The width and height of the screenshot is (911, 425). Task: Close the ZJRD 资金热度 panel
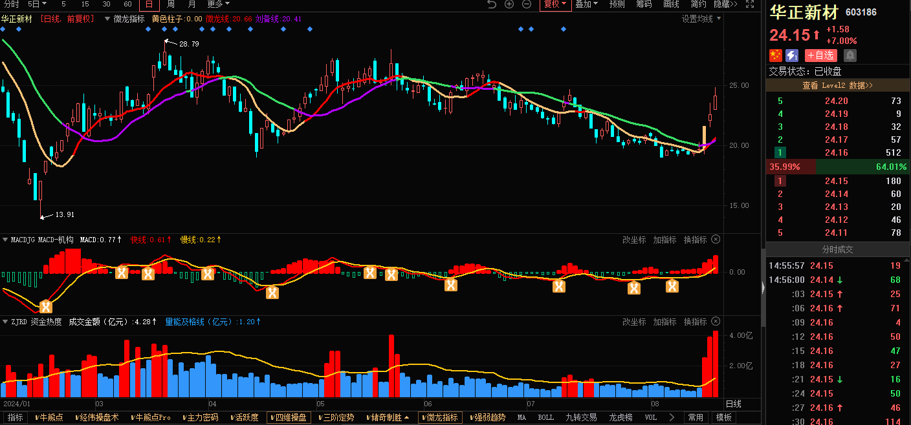coord(716,322)
